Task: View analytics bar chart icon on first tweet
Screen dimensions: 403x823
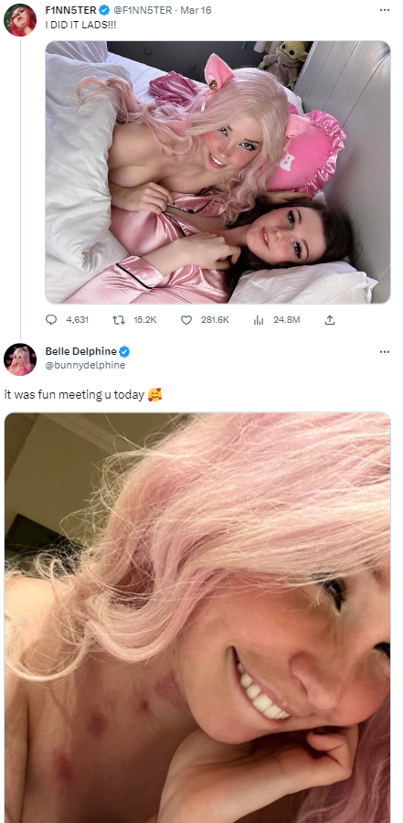Action: click(x=259, y=320)
